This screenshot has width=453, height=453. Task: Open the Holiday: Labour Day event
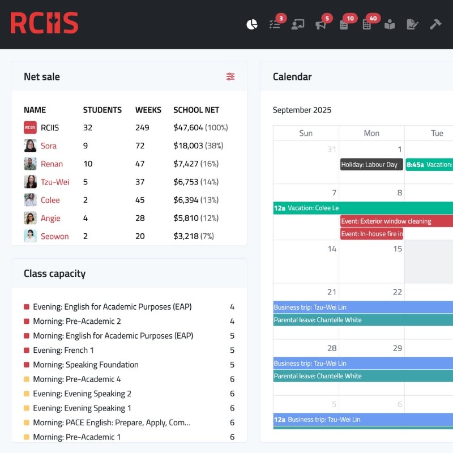point(371,164)
